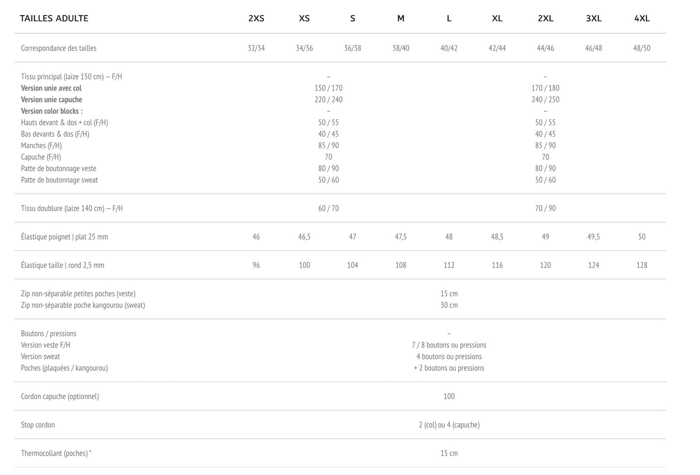700x475 pixels.
Task: Select the 2 (col) ou 4 (capuche) value
Action: click(449, 425)
